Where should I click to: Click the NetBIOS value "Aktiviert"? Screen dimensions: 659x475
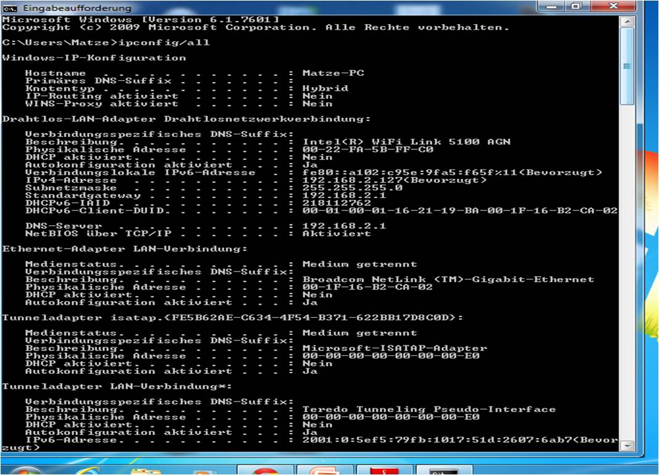tap(337, 234)
